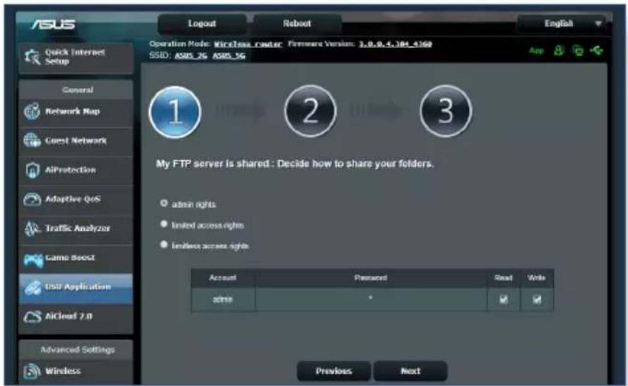Open the ASUS_2G SSID link
The image size is (628, 386).
coord(191,56)
